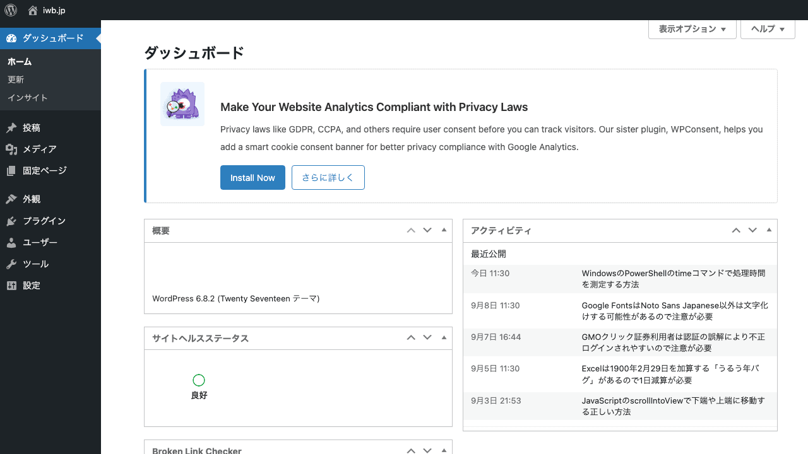Click the さらに詳しく button

(x=328, y=178)
